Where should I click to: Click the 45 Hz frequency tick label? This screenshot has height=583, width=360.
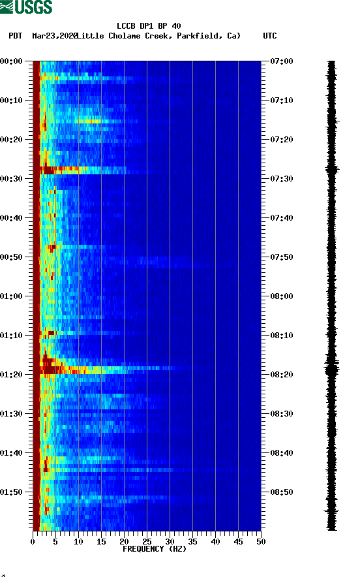238,542
